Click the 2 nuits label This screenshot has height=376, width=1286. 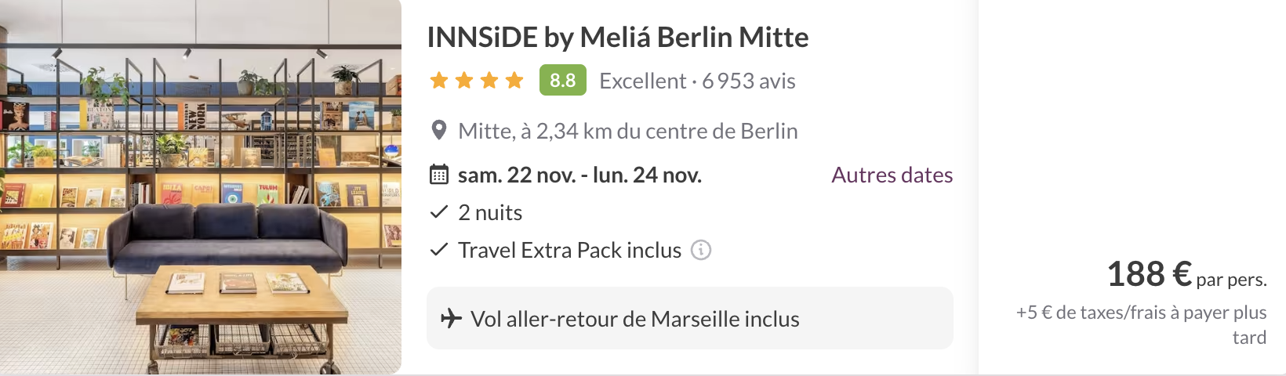[x=490, y=212]
